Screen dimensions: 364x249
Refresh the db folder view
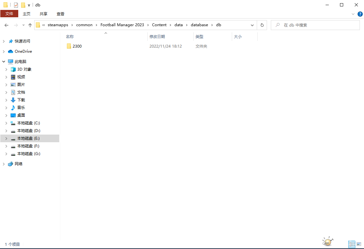point(262,25)
